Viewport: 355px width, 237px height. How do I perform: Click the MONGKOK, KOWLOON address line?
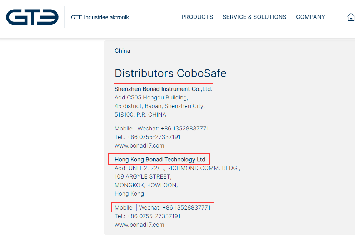tap(146, 185)
